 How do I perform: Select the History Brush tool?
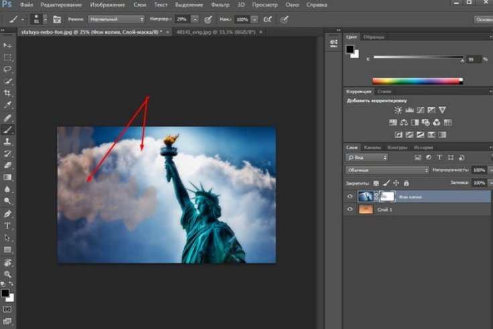click(7, 153)
